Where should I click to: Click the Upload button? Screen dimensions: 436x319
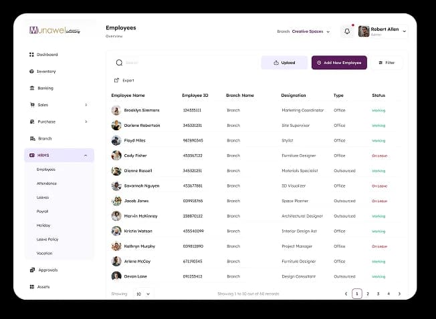coord(284,63)
